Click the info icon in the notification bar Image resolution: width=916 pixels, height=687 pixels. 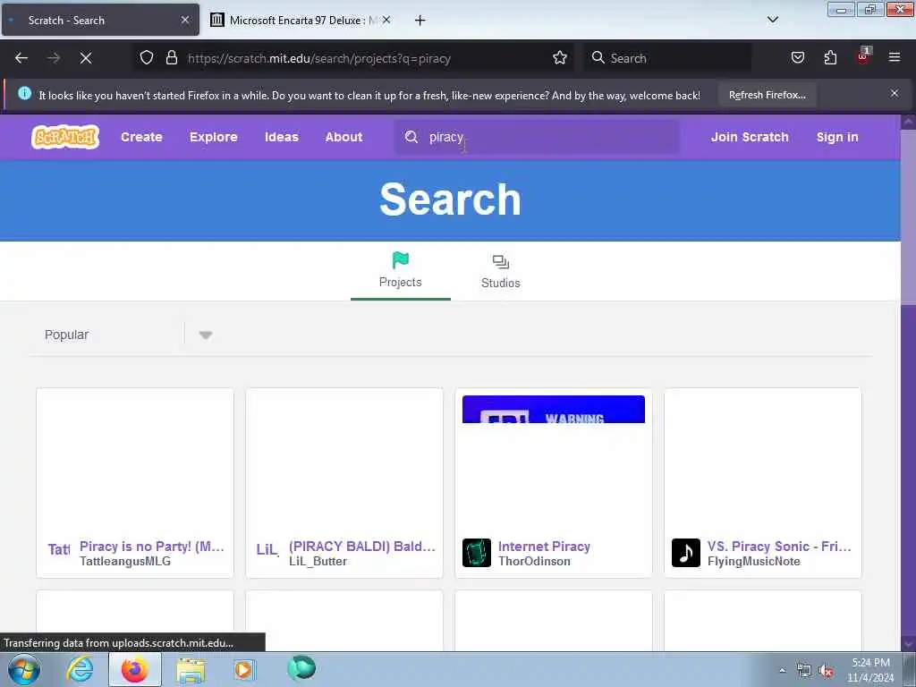coord(24,93)
